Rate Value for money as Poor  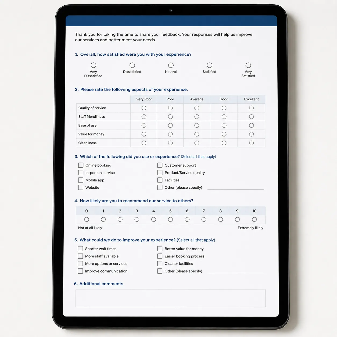click(170, 134)
